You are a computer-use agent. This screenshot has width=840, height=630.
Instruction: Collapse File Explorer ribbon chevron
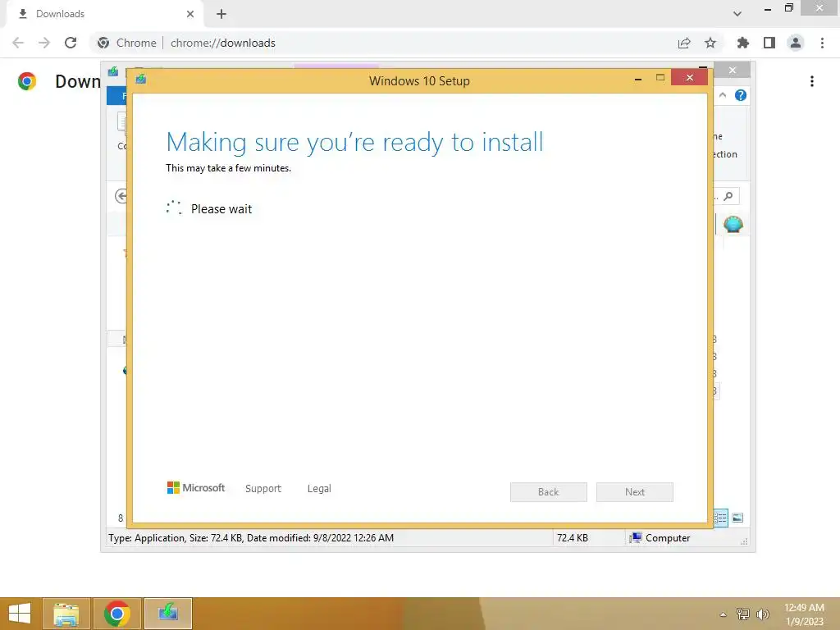coord(723,95)
